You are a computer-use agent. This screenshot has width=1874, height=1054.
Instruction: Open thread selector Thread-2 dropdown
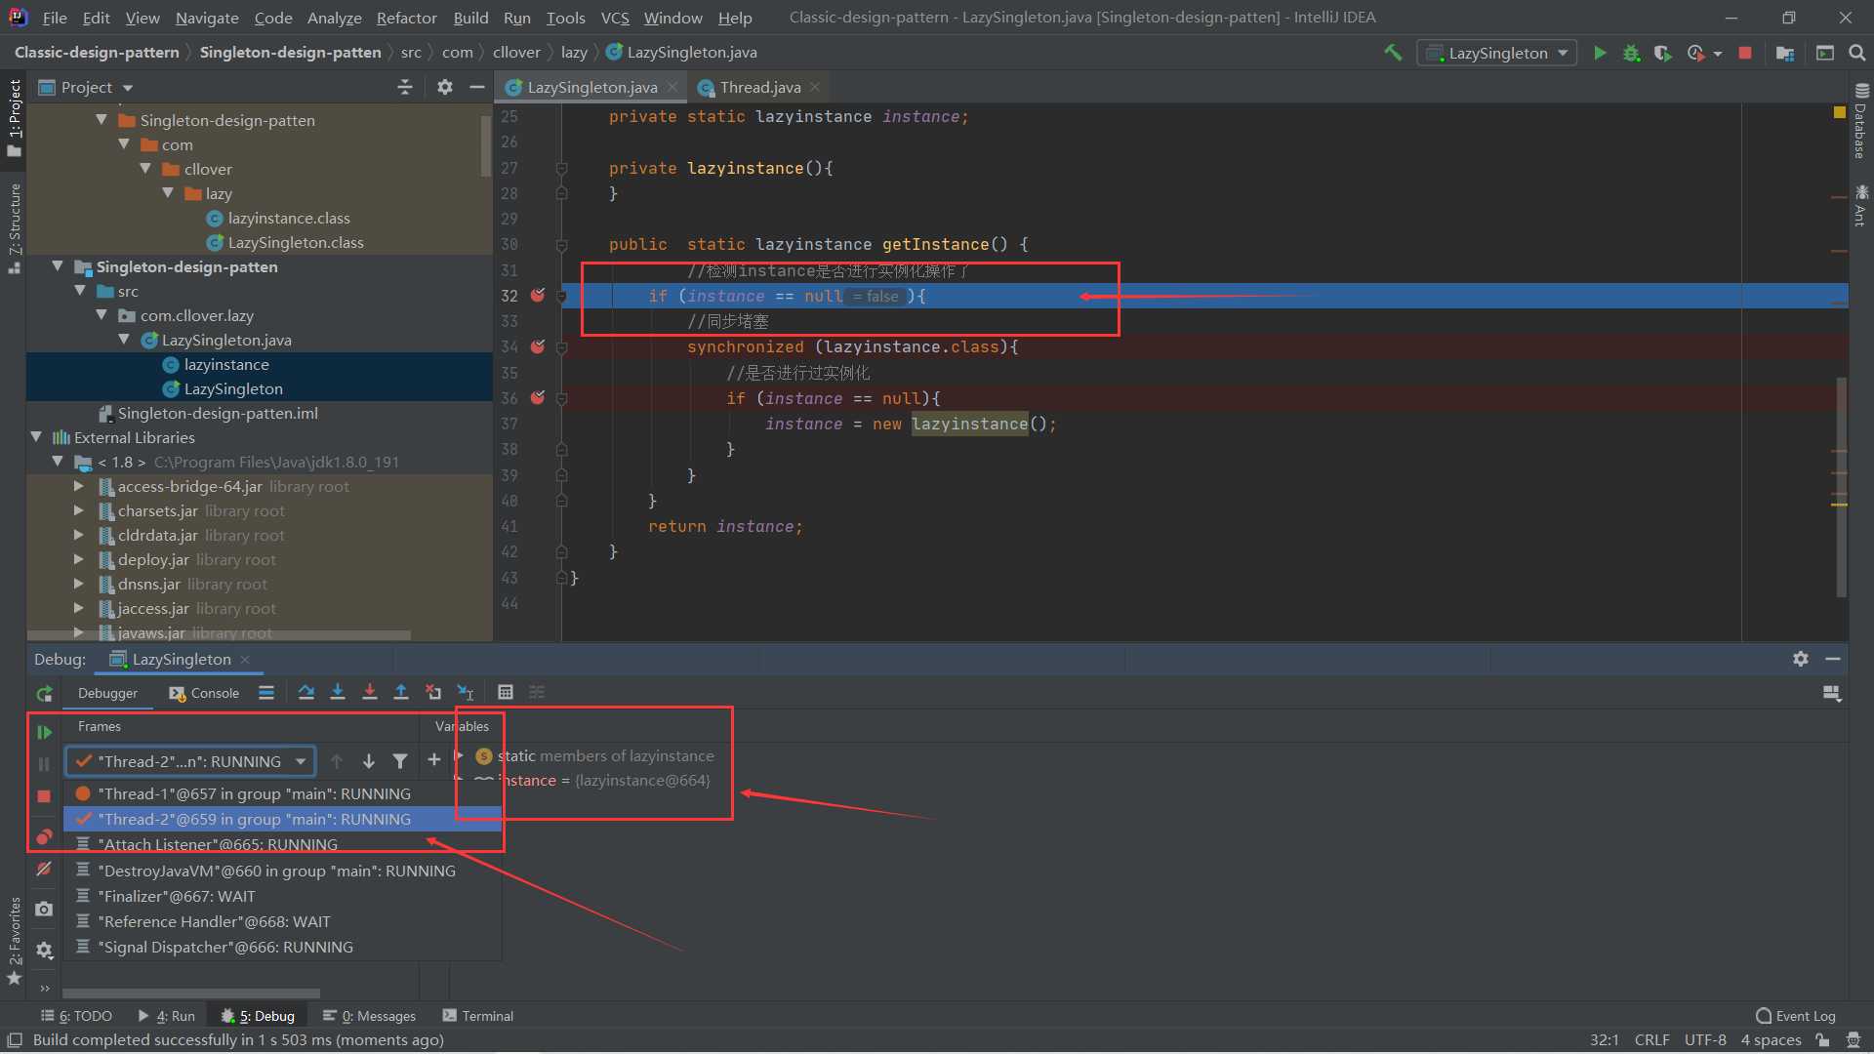click(x=190, y=761)
